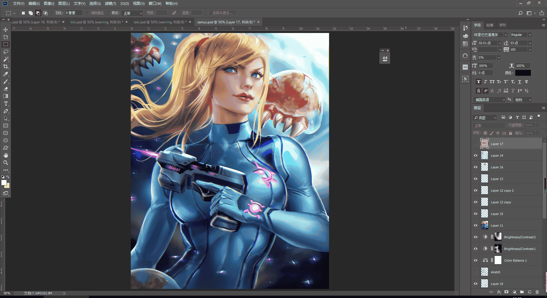Open the Regular font style dropdown
This screenshot has height=298, width=547.
(530, 35)
